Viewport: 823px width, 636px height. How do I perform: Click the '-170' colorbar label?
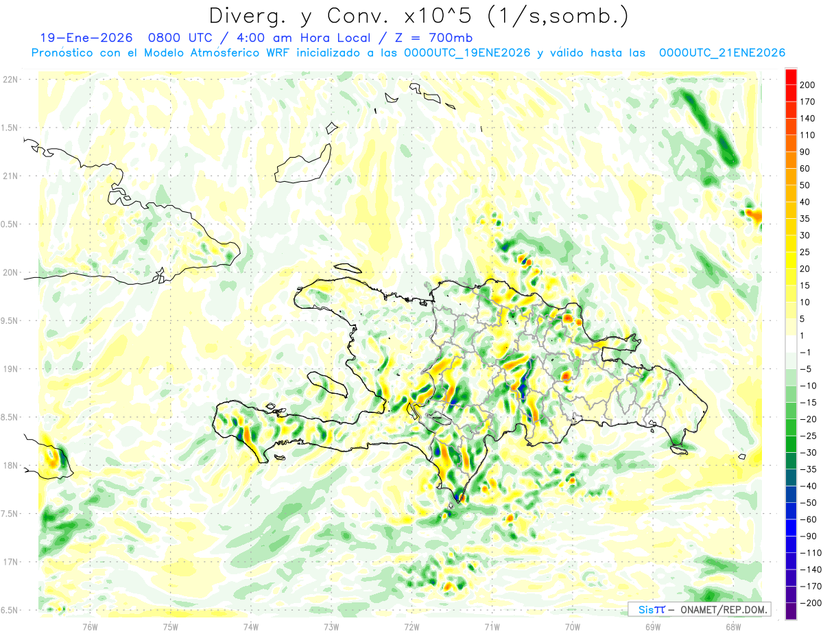coord(811,586)
